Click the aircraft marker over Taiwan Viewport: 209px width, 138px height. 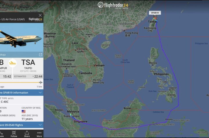click(155, 18)
